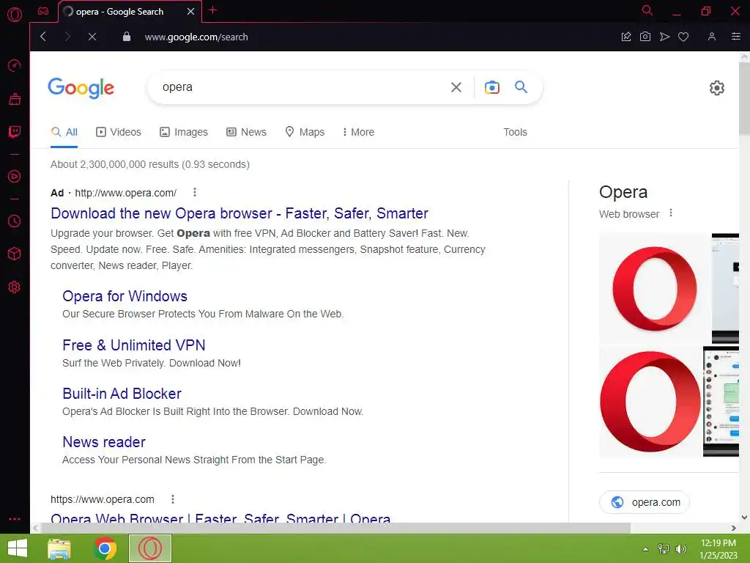Open Extensions cube icon in sidebar
Viewport: 750px width, 563px height.
15,254
